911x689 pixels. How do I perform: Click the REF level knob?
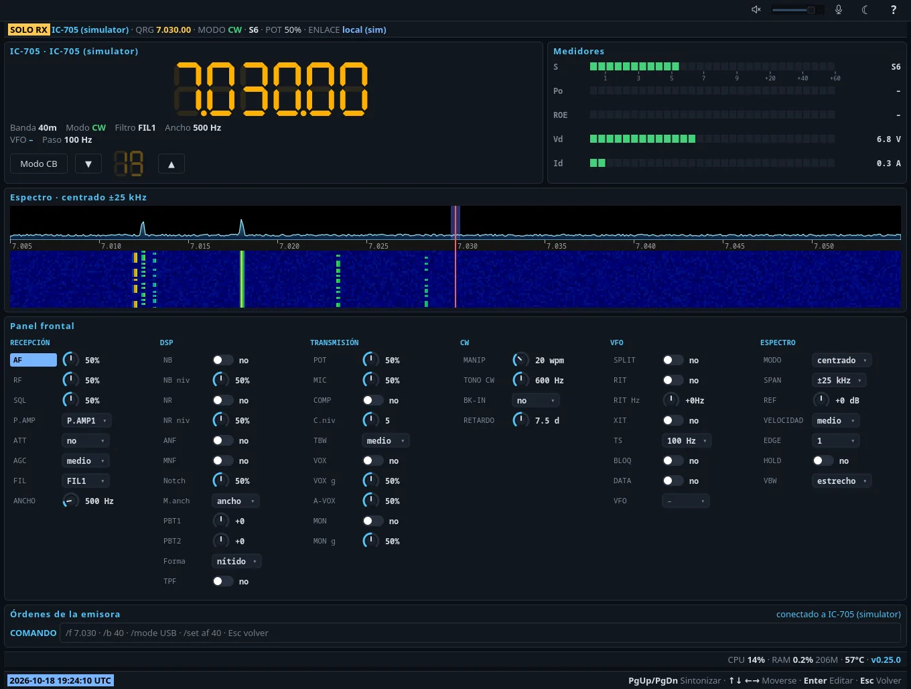click(821, 400)
